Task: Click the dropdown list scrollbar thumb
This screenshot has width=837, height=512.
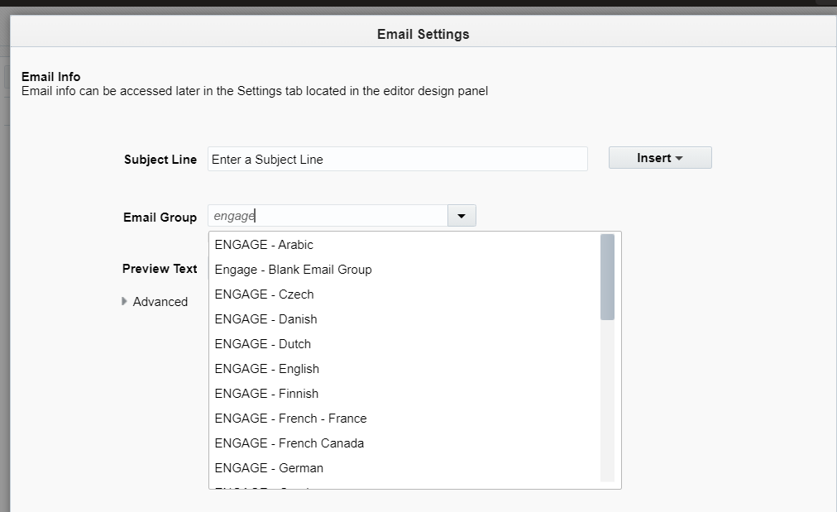Action: pos(607,277)
